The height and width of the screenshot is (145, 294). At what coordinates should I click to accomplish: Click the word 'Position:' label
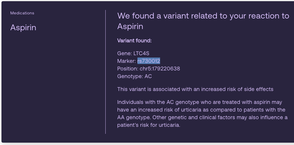(128, 69)
